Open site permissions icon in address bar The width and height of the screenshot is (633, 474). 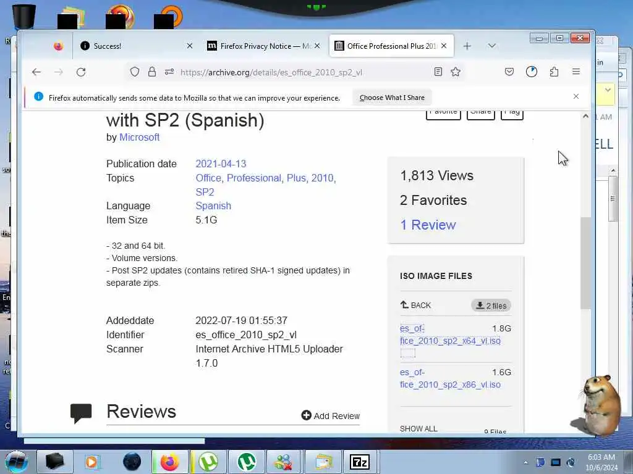[x=169, y=72]
